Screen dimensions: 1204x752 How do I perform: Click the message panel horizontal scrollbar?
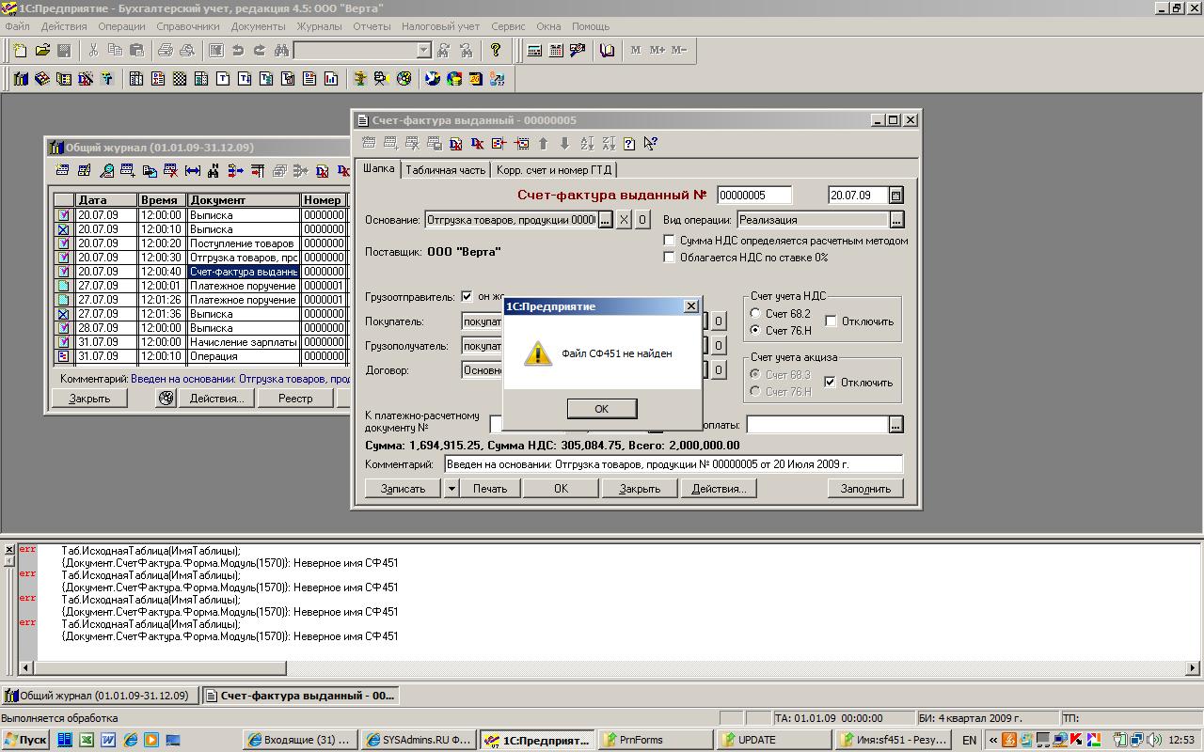coord(608,668)
